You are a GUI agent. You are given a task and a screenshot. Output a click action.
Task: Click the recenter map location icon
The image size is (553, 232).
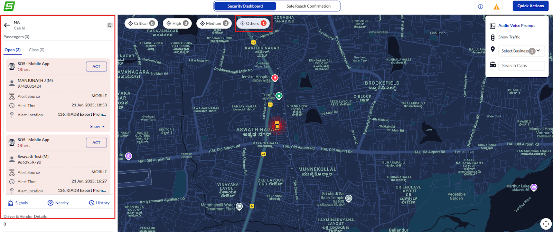click(x=546, y=224)
